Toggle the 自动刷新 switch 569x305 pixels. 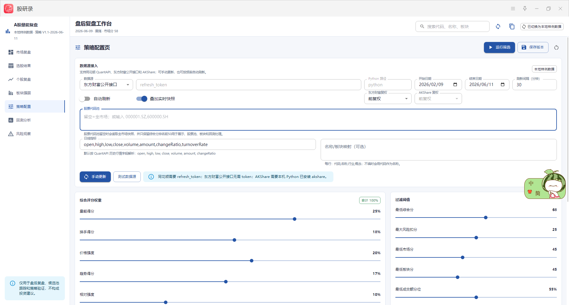coord(85,99)
